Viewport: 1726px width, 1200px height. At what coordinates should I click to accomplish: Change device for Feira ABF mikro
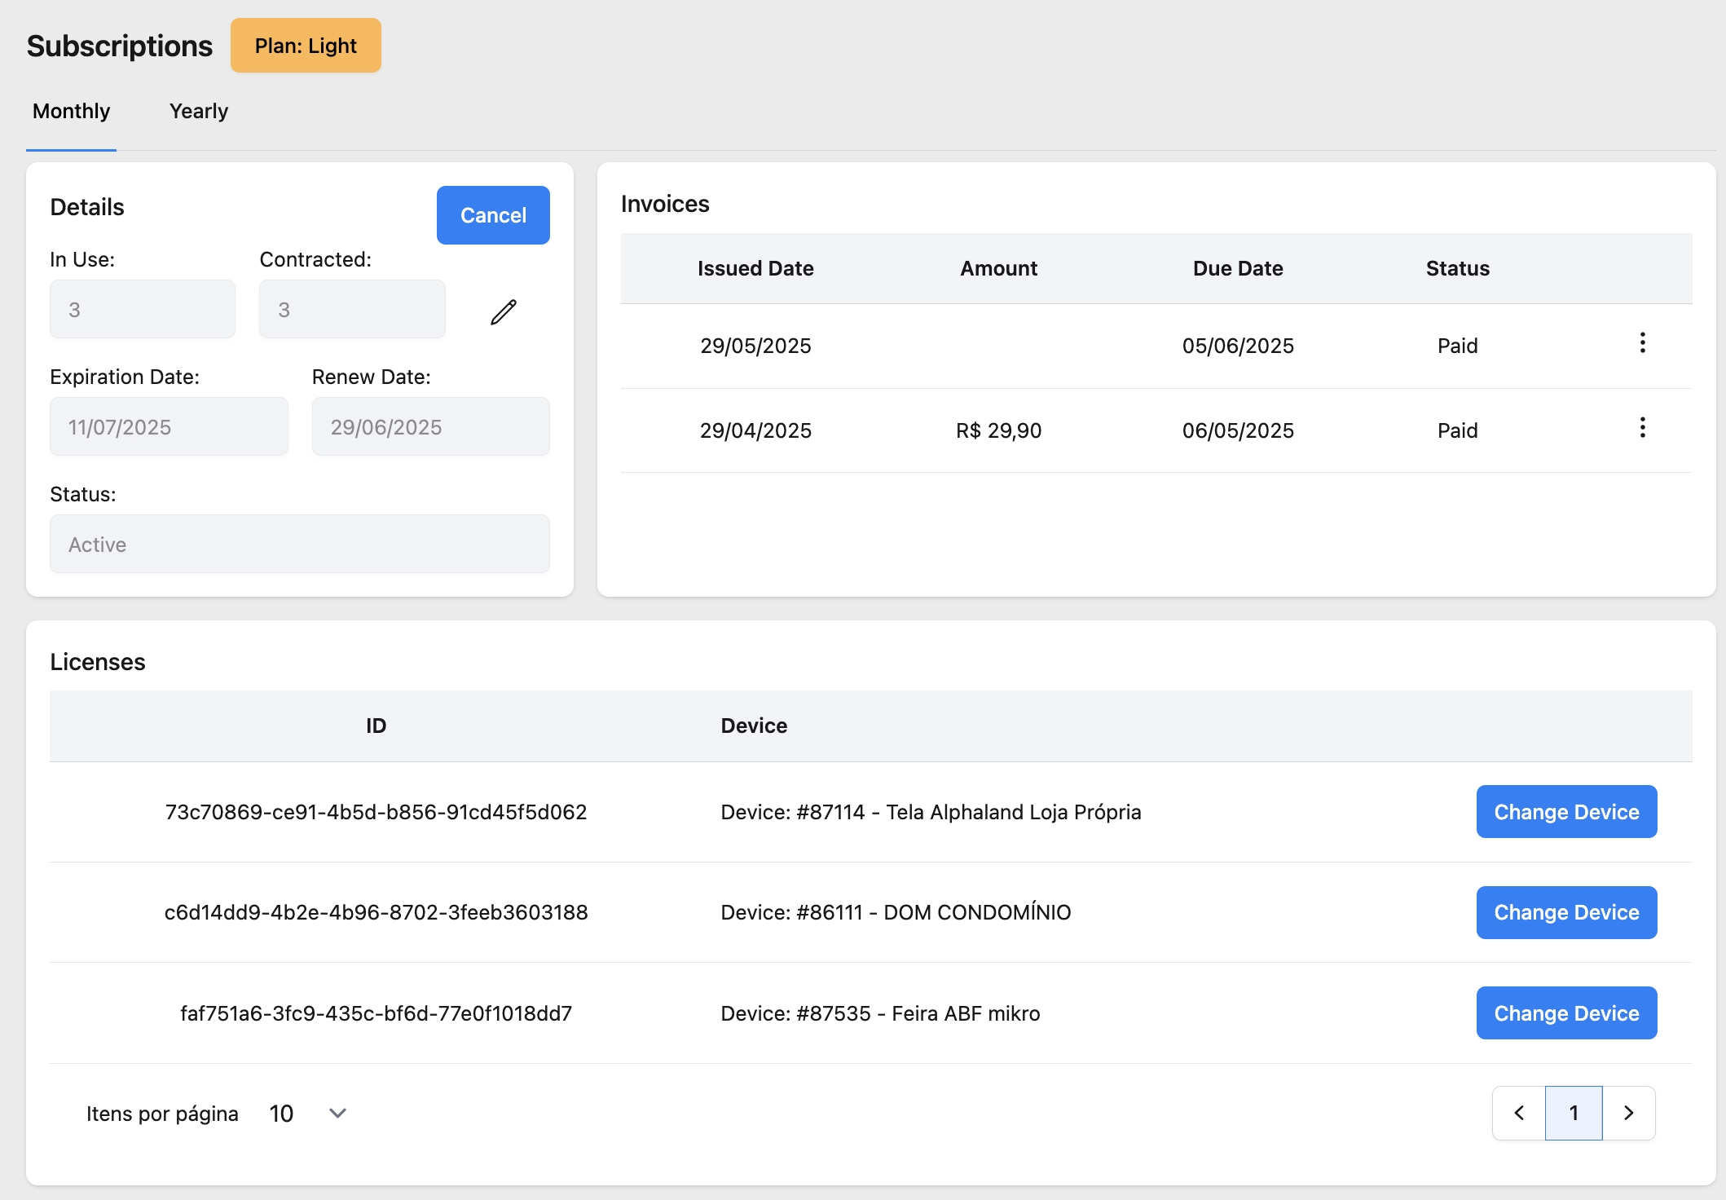pyautogui.click(x=1565, y=1013)
